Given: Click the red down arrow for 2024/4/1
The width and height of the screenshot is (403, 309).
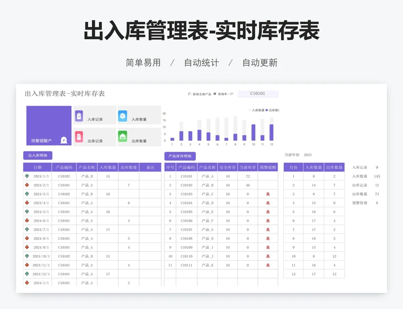Looking at the screenshot, I should (x=27, y=203).
